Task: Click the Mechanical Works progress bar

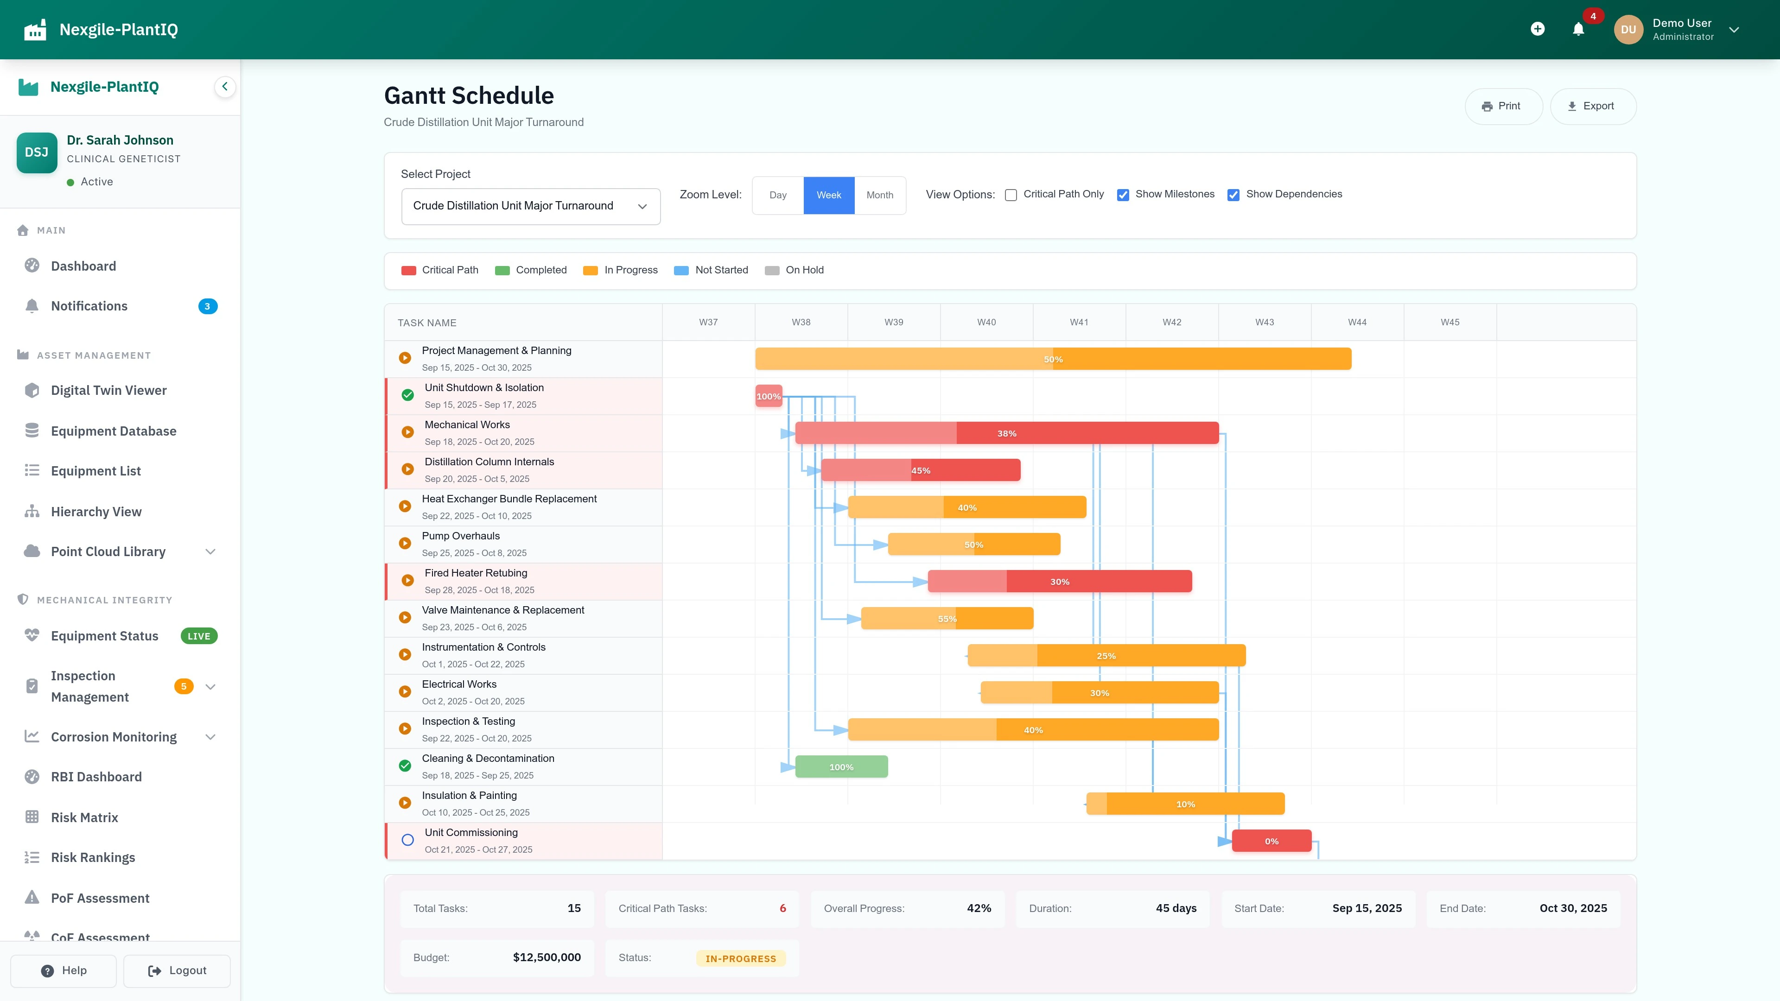Action: [x=1006, y=433]
